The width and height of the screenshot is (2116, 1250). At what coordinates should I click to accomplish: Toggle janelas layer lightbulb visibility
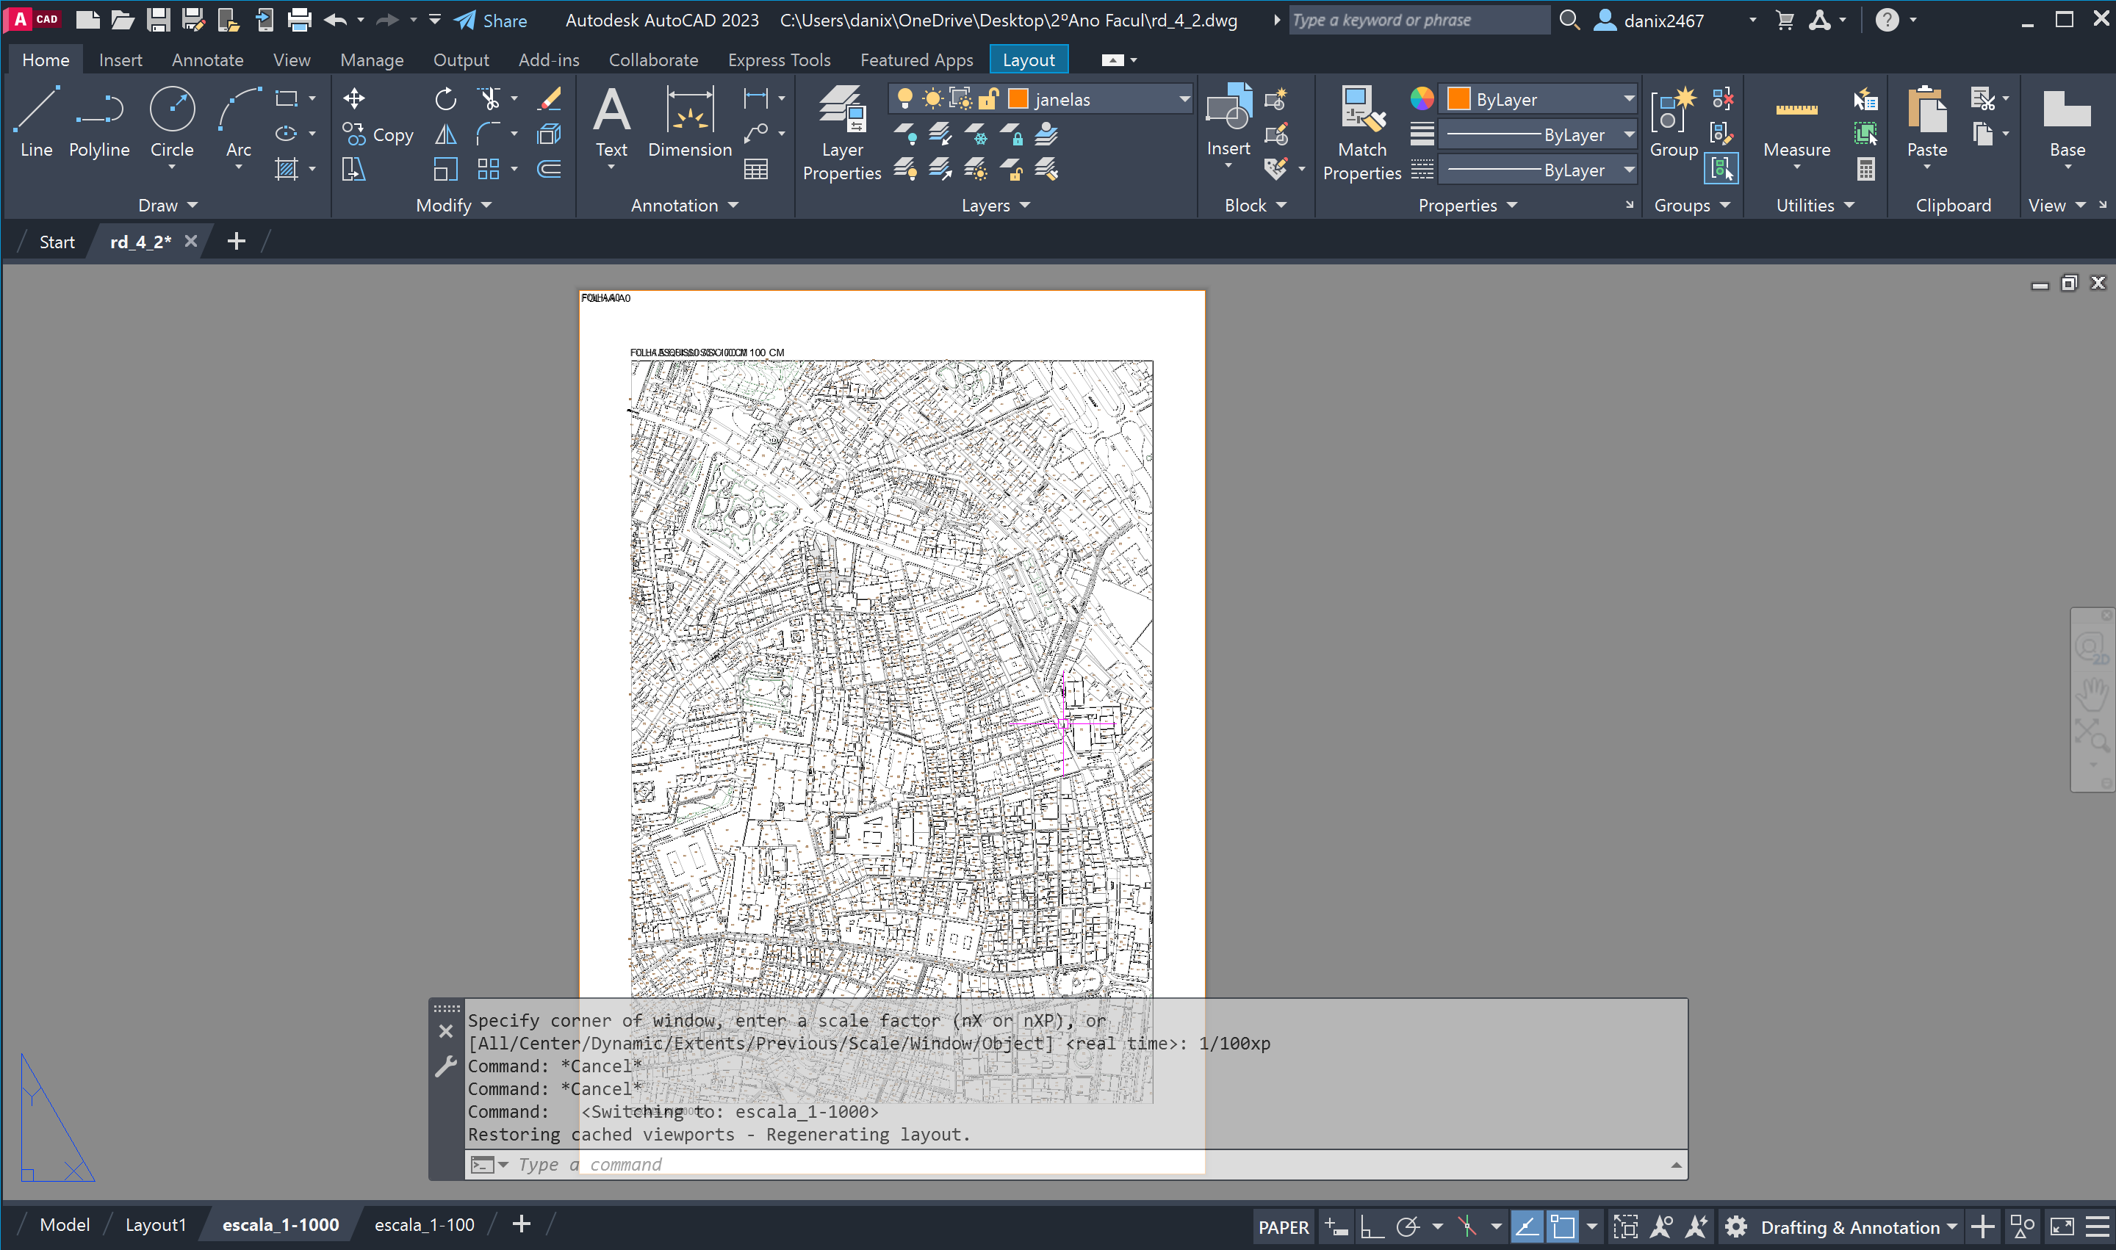[x=904, y=99]
